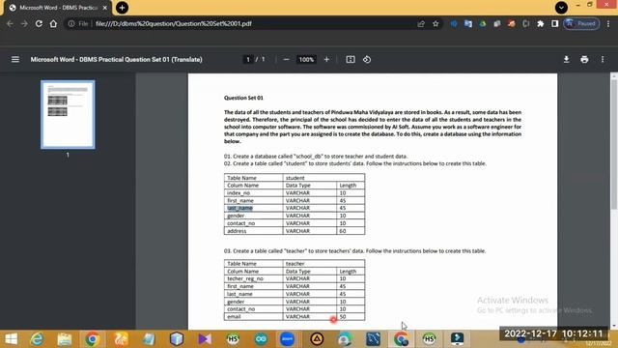Open Zoom app from taskbar
The width and height of the screenshot is (618, 348).
[288, 339]
